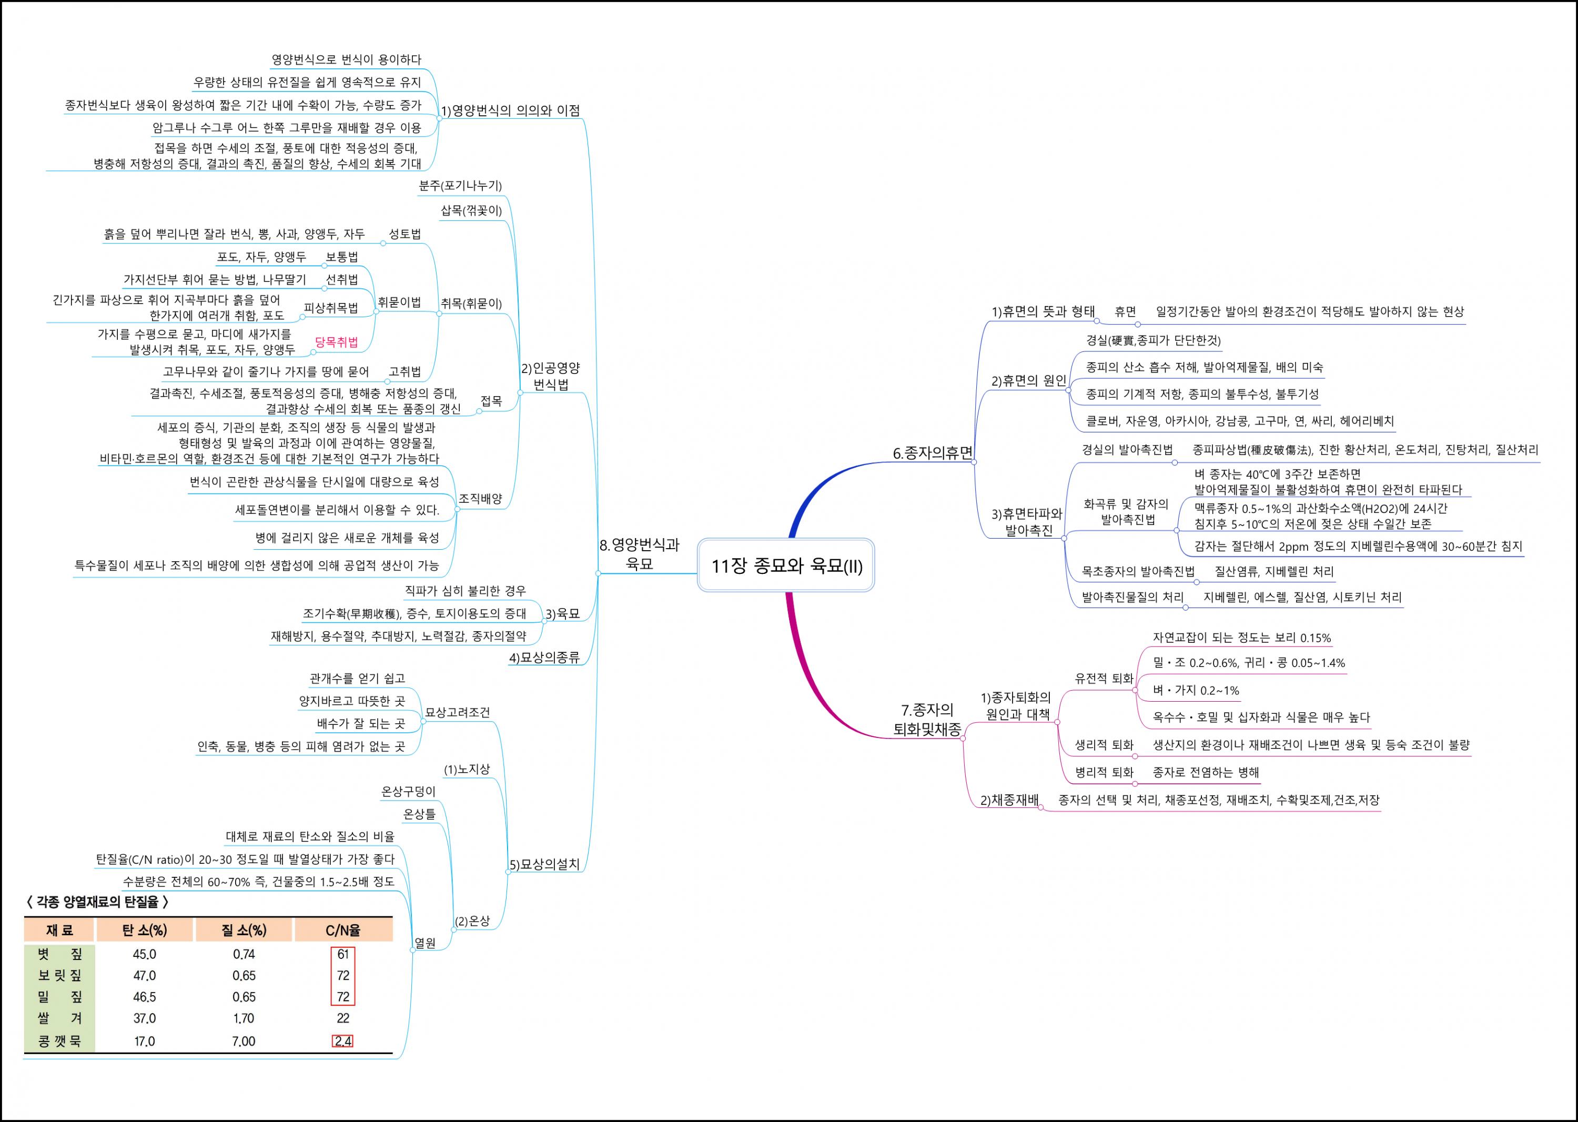Select the 목초종자의 발아촉진법 node
Screen dimensions: 1578x1122
pyautogui.click(x=1138, y=571)
